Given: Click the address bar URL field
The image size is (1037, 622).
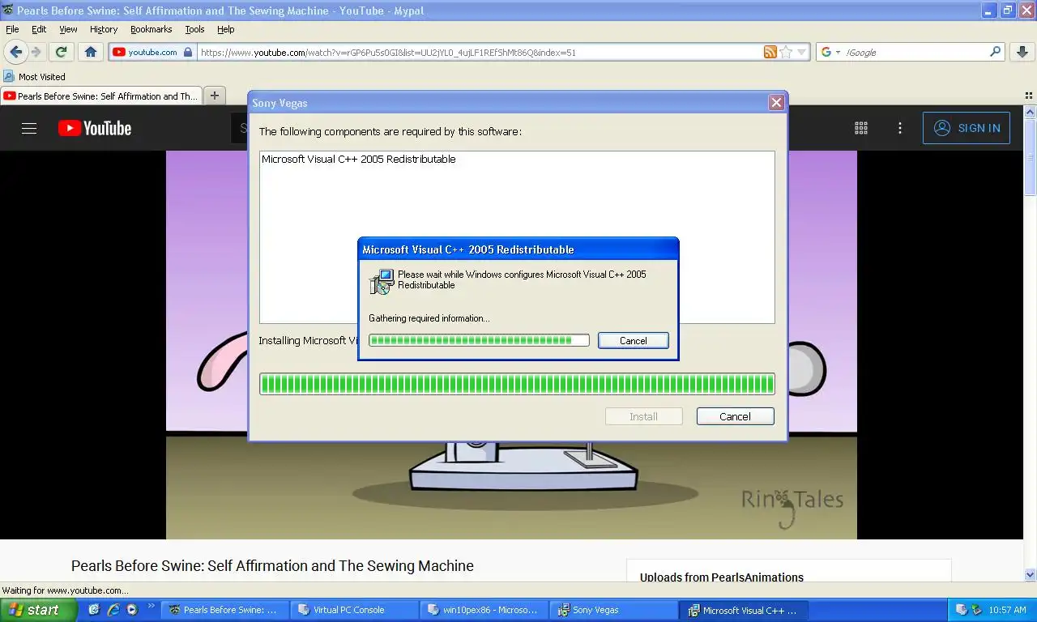Looking at the screenshot, I should coord(478,52).
